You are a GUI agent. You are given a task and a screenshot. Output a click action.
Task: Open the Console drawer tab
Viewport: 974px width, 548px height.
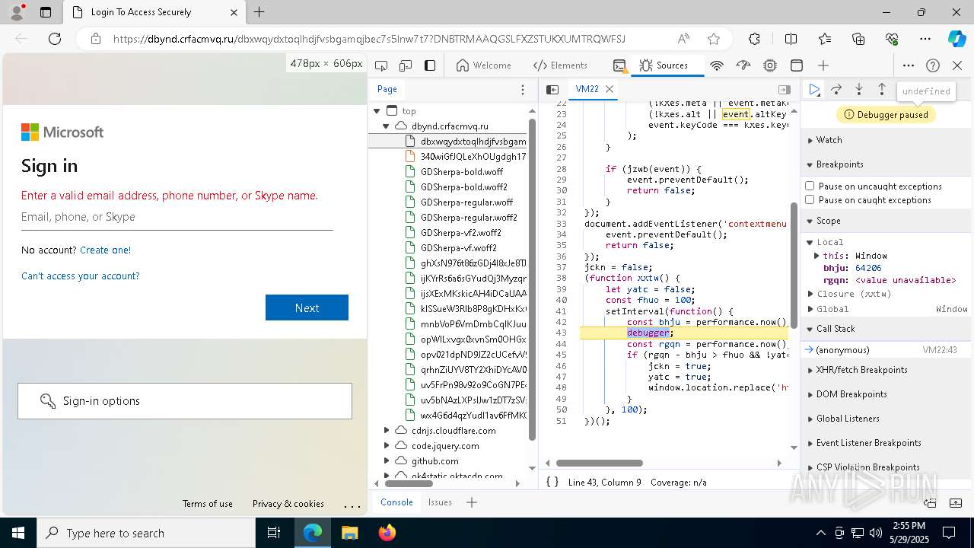[396, 502]
